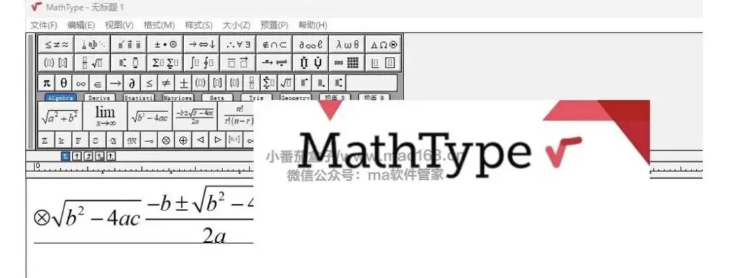730x278 pixels.
Task: Open the 格式(M) menu
Action: (160, 25)
